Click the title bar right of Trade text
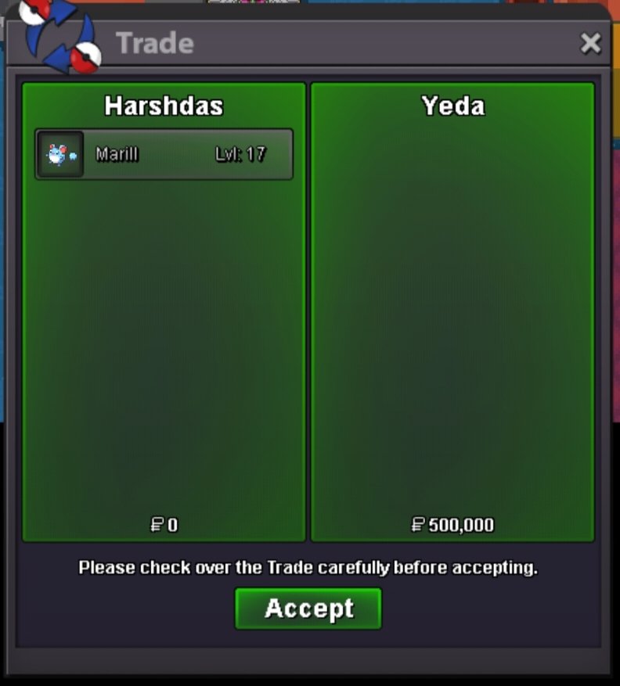 click(385, 43)
